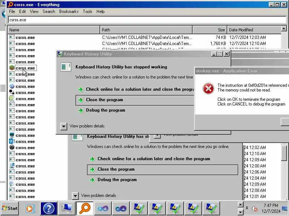Viewport: 289px width, 216px height.
Task: Expand 'View problem details' in front Keyboard History dialog
Action: pos(64,126)
